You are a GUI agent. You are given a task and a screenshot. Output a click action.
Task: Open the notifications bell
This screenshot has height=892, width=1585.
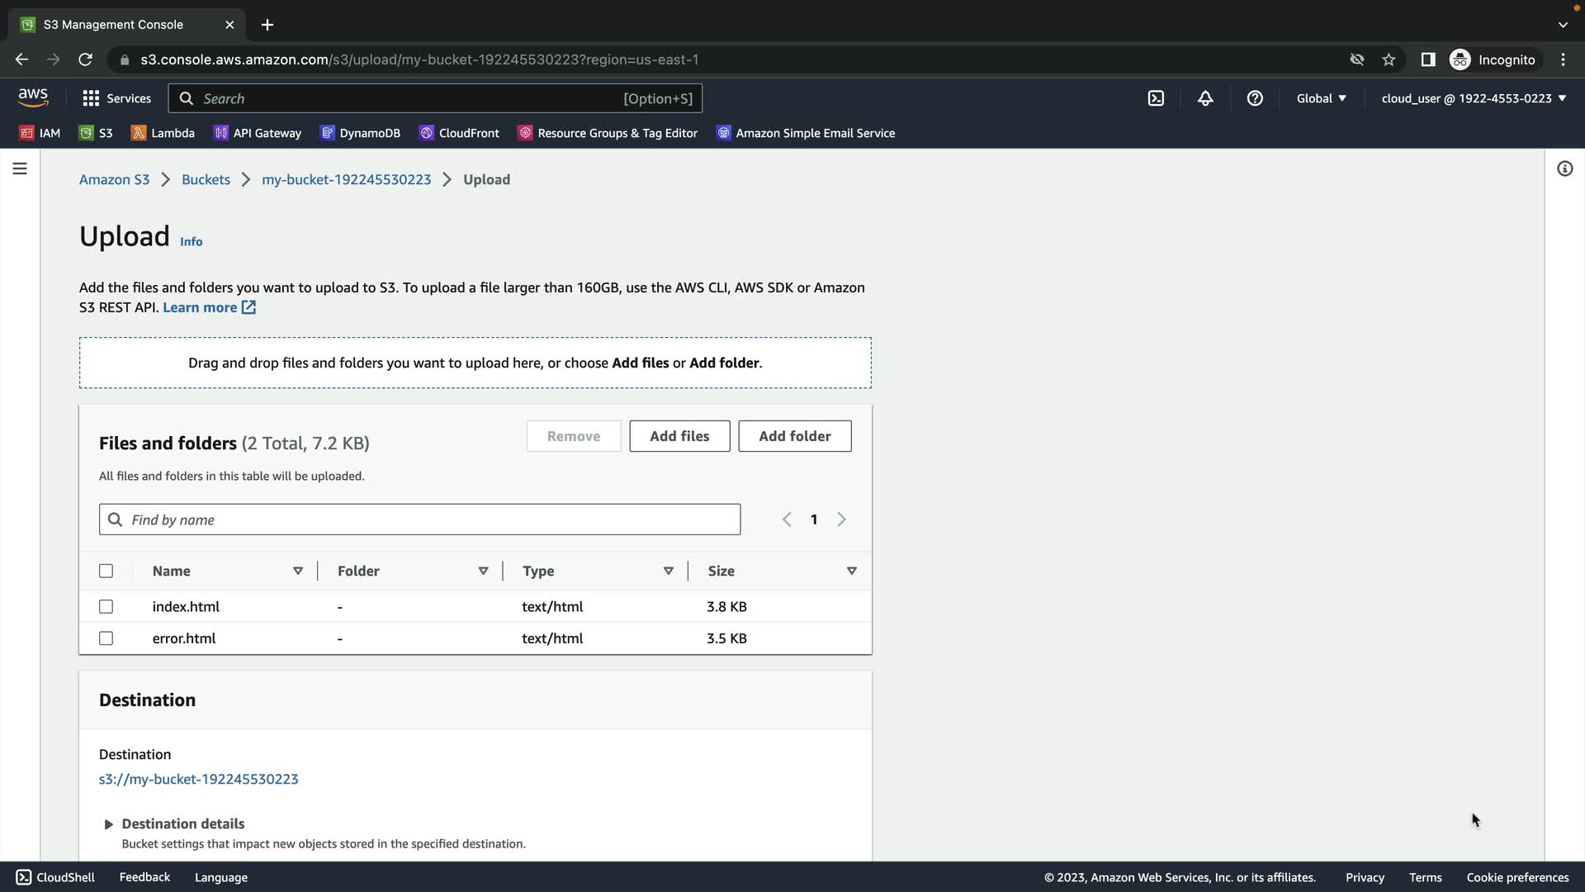[x=1205, y=98]
